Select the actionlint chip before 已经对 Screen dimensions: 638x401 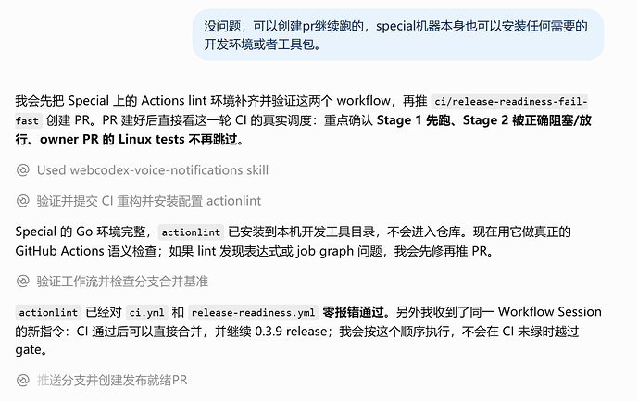click(x=48, y=313)
